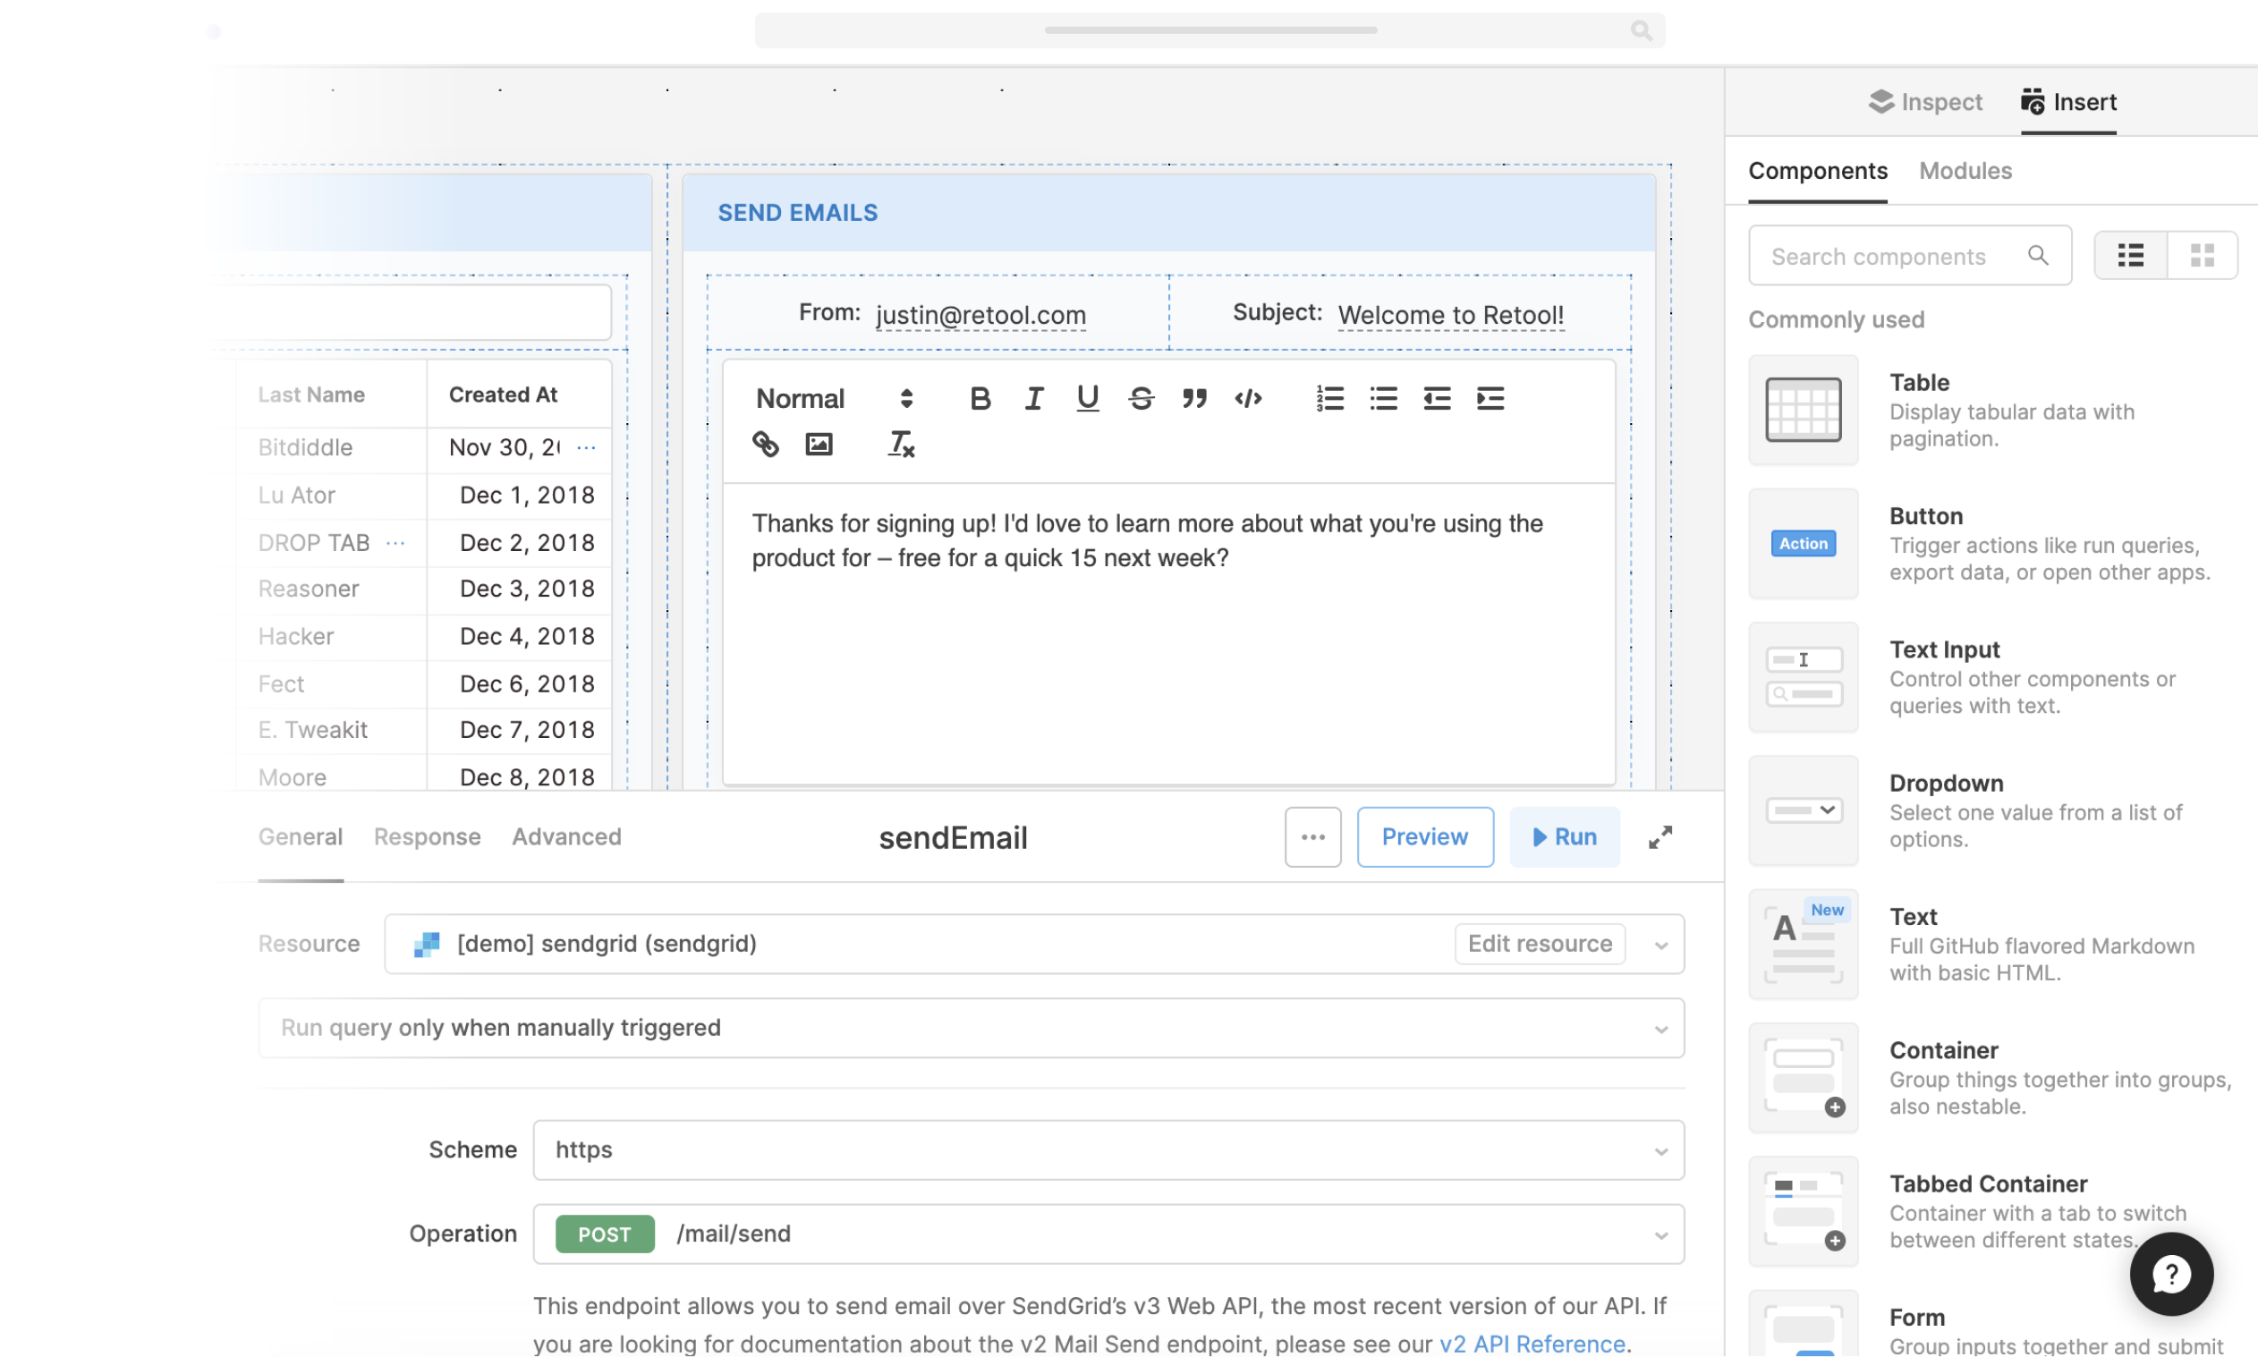Click into the email body text area
This screenshot has width=2258, height=1357.
coord(1167,632)
